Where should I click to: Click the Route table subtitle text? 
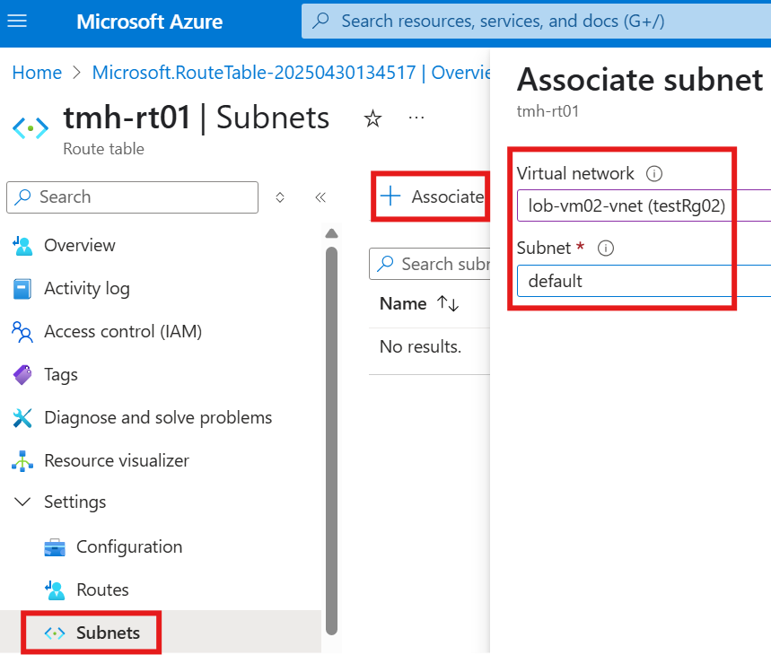click(104, 149)
